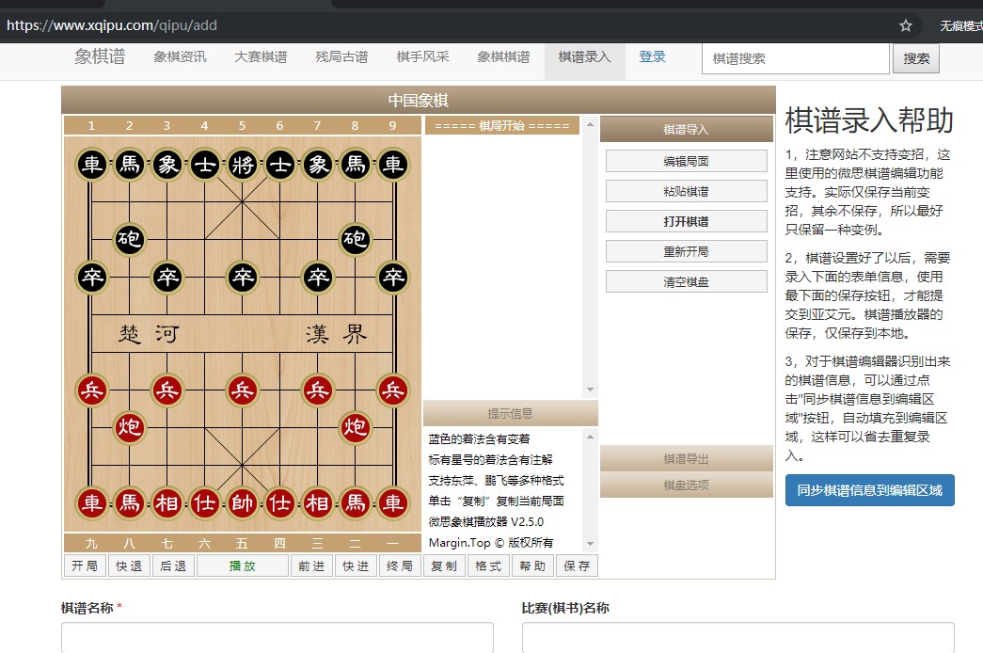Screen dimensions: 983x653
Task: Click the red 帥 king piece
Action: 242,503
